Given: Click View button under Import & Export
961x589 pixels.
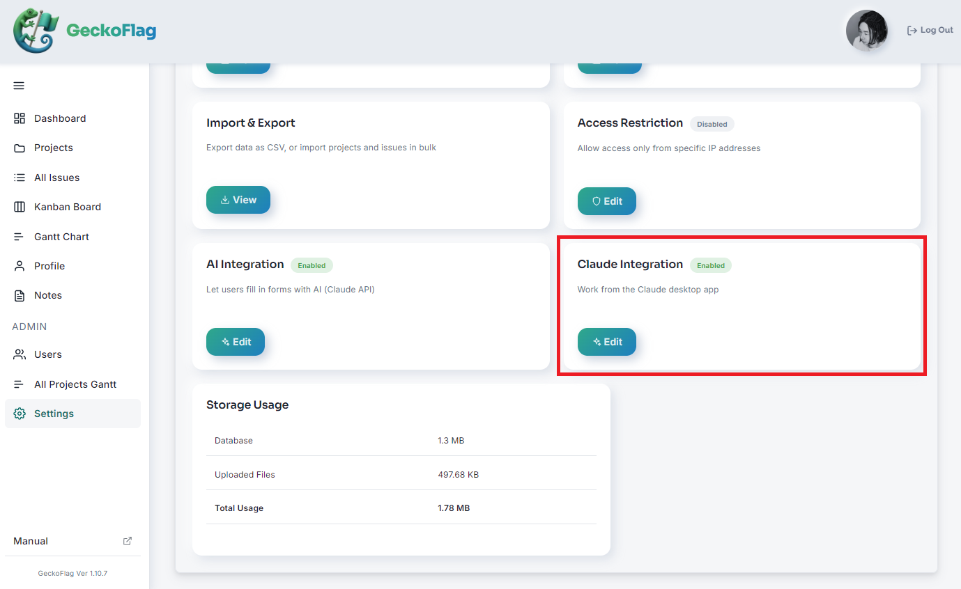Looking at the screenshot, I should click(x=238, y=200).
